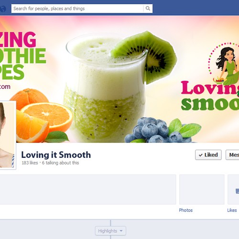The height and width of the screenshot is (239, 239).
Task: Open the globe notifications icon
Action: (3, 9)
